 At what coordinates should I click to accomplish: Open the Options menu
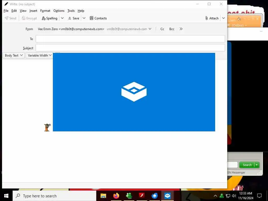point(59,11)
